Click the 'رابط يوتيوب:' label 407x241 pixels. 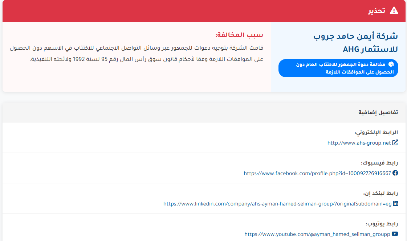(382, 224)
